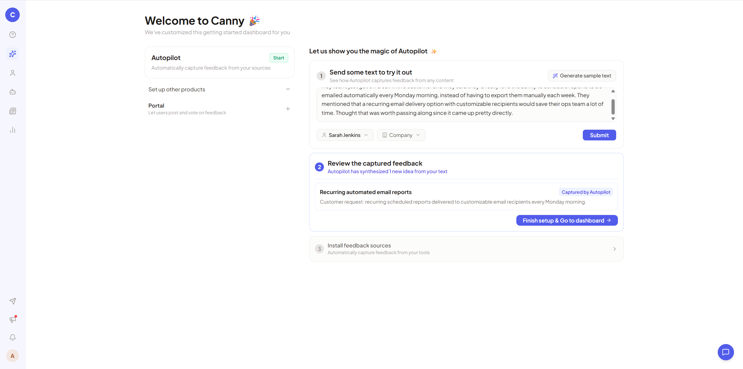The height and width of the screenshot is (369, 743).
Task: Open the chat support bubble
Action: (726, 352)
